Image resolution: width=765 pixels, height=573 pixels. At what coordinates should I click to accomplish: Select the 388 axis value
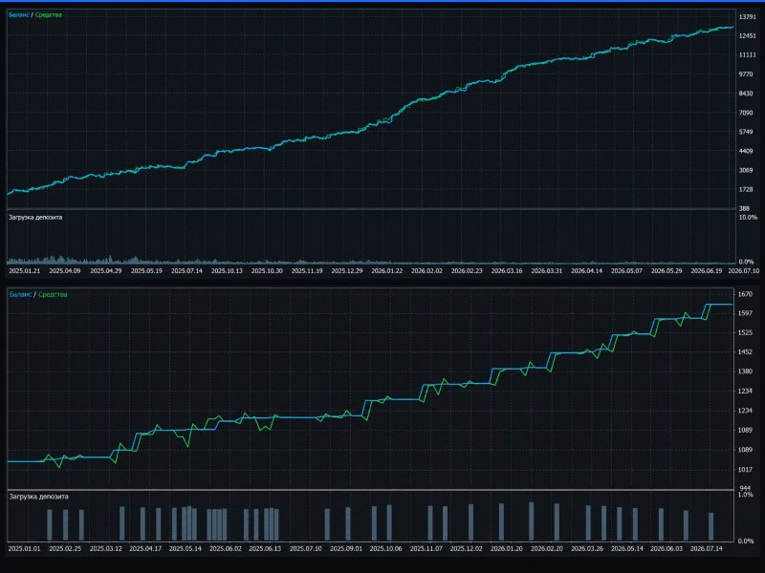click(x=744, y=208)
